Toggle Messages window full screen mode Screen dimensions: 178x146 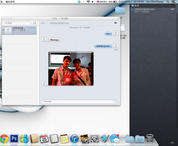[x=118, y=18]
